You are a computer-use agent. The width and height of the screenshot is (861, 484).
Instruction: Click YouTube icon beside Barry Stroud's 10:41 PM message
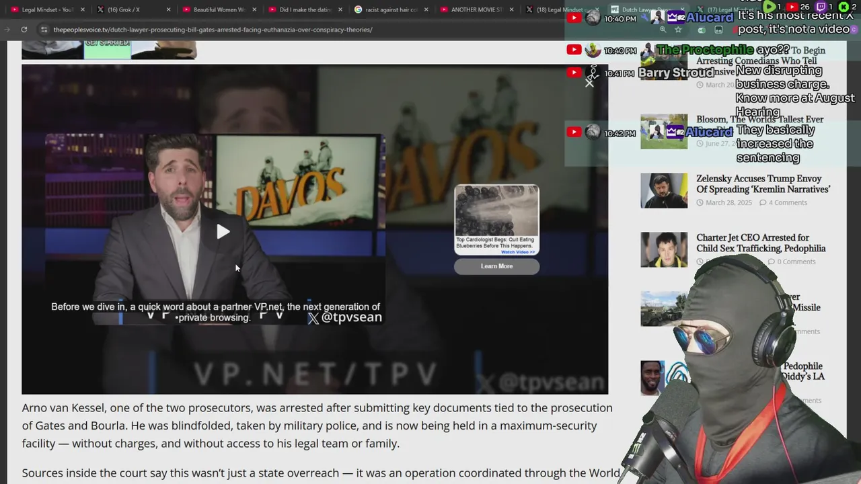tap(574, 72)
